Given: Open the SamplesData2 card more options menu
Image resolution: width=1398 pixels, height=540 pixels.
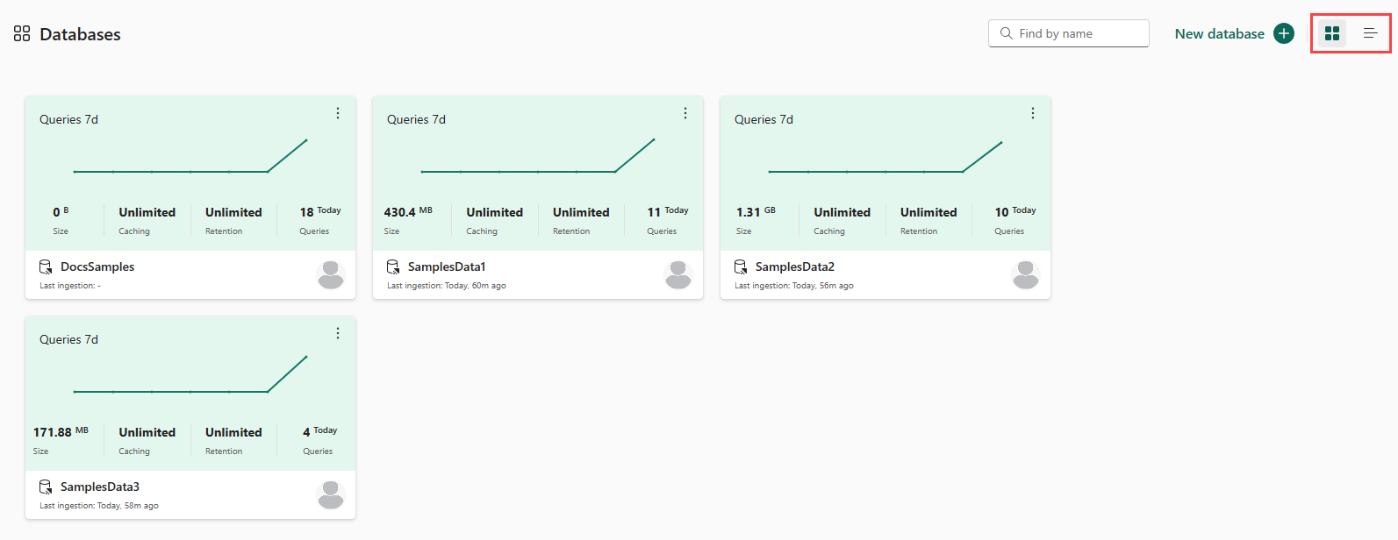Looking at the screenshot, I should [1033, 113].
